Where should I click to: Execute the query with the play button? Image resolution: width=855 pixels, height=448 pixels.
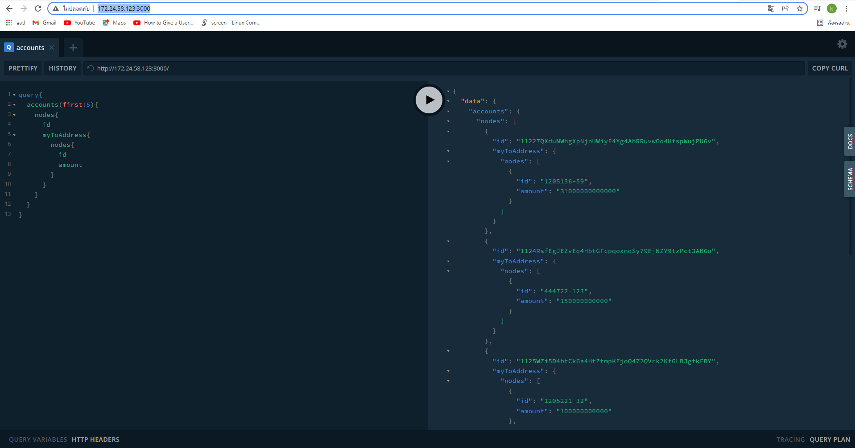click(428, 100)
